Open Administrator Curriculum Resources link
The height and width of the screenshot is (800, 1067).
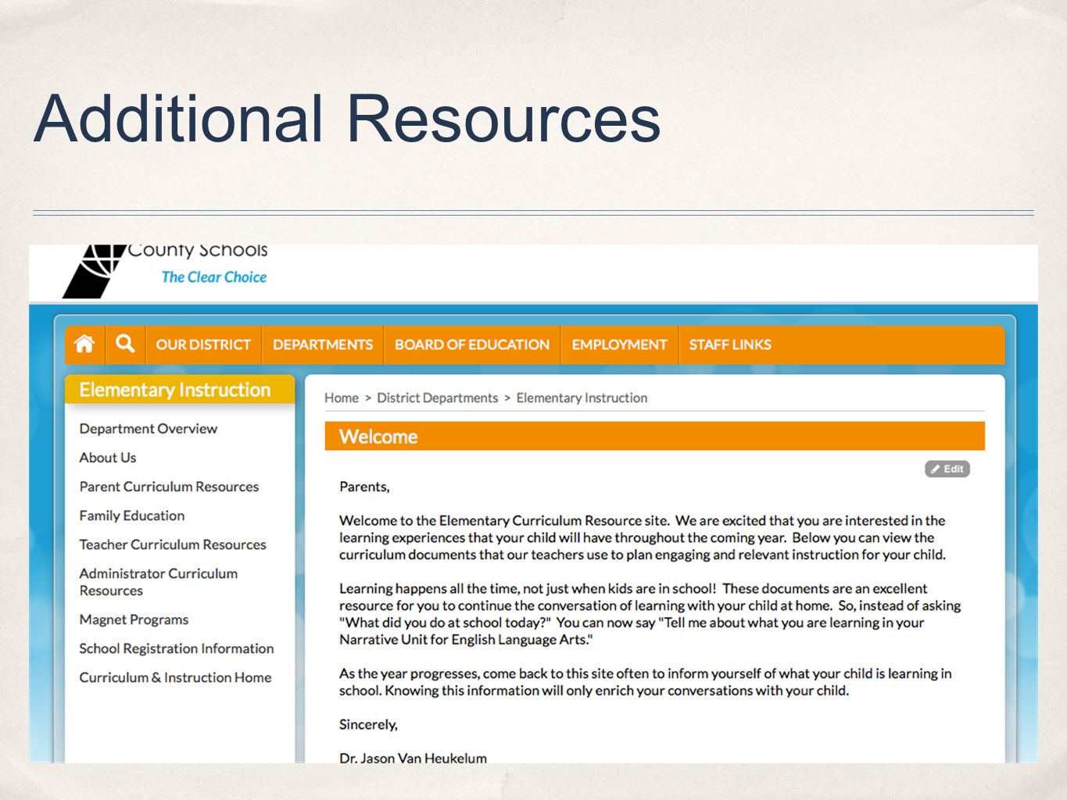point(159,581)
